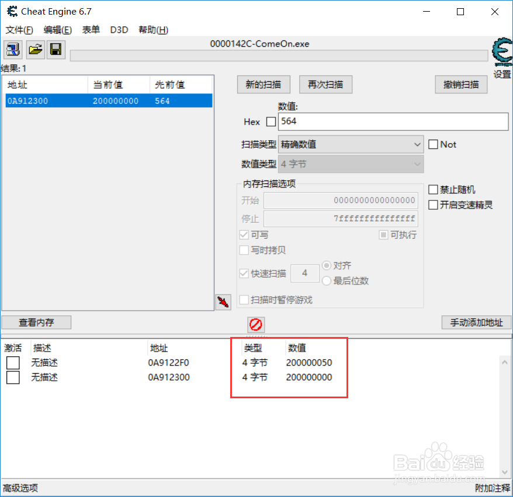Viewport: 513px width, 497px height.
Task: Open the 帮助(H) menu
Action: point(154,30)
